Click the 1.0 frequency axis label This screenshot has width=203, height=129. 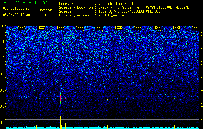click(x=3, y=58)
